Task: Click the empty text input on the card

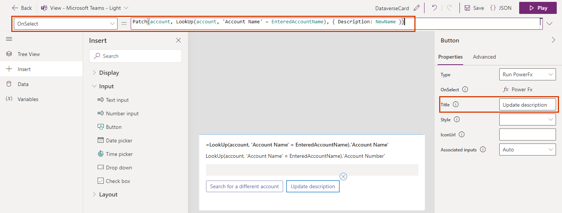Action: tap(312, 170)
